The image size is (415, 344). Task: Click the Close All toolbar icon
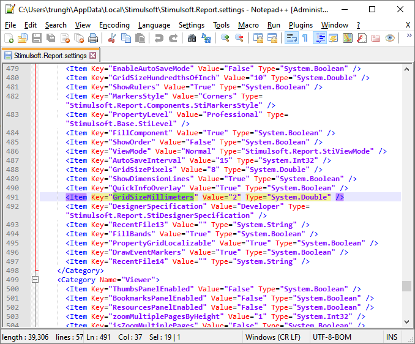click(x=79, y=38)
